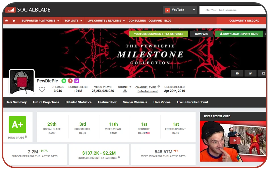Switch to the User Summary tab
Screen dimensions: 270x170
tap(16, 102)
